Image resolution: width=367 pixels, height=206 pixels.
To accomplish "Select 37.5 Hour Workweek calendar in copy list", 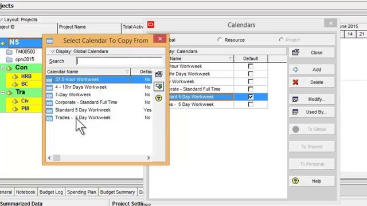I will pos(99,80).
